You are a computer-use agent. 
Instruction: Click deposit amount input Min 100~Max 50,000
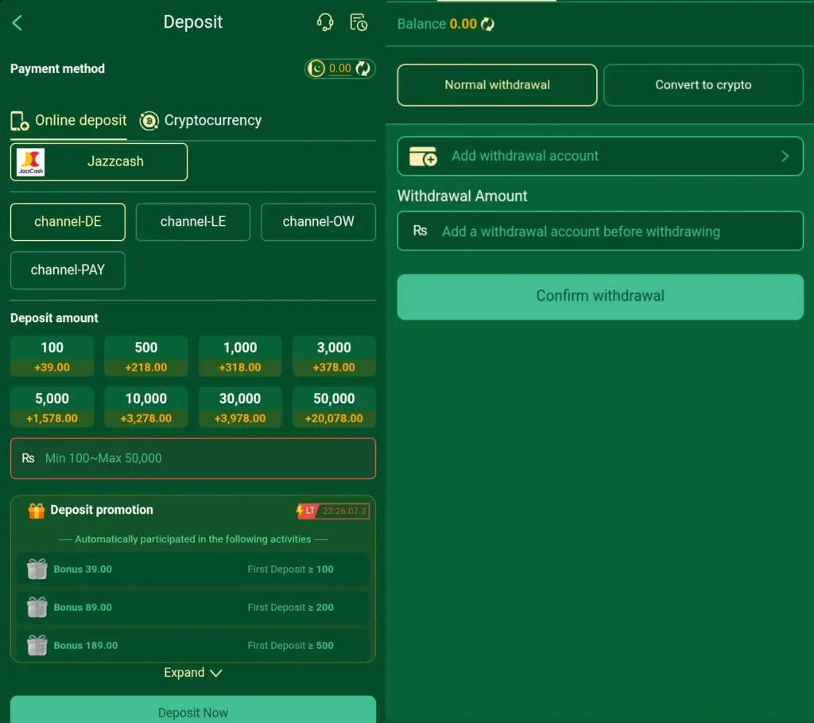tap(193, 458)
